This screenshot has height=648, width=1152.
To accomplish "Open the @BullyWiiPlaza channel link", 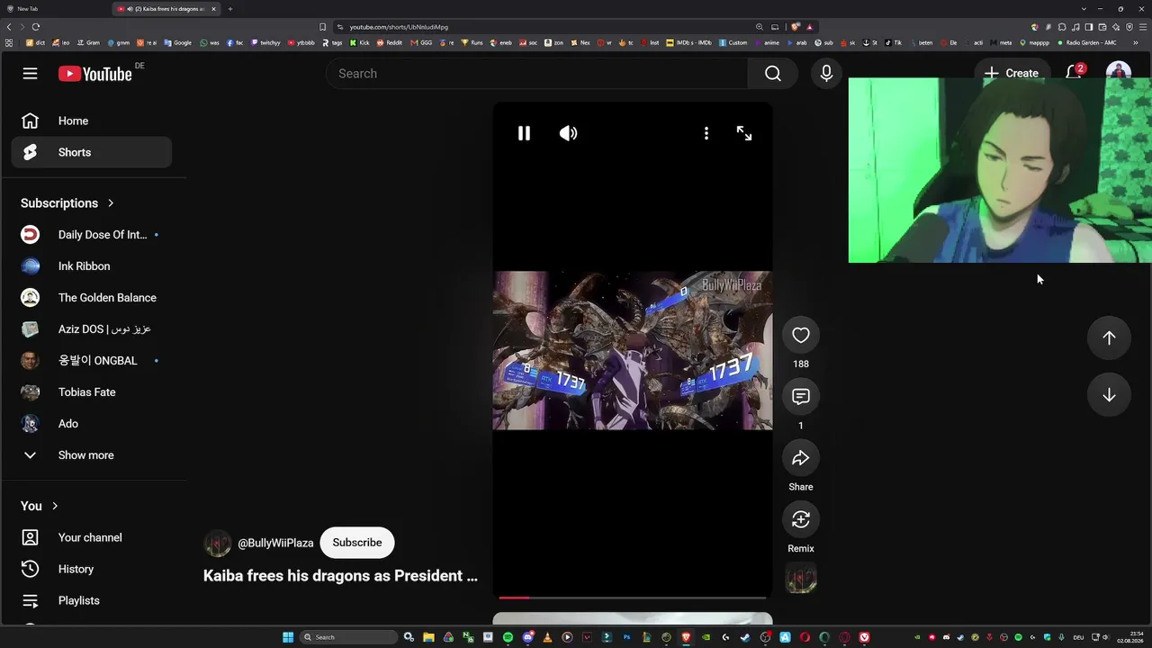I will pos(275,543).
